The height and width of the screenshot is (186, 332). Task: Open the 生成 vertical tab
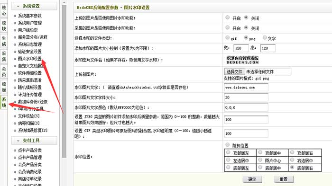(x=4, y=41)
